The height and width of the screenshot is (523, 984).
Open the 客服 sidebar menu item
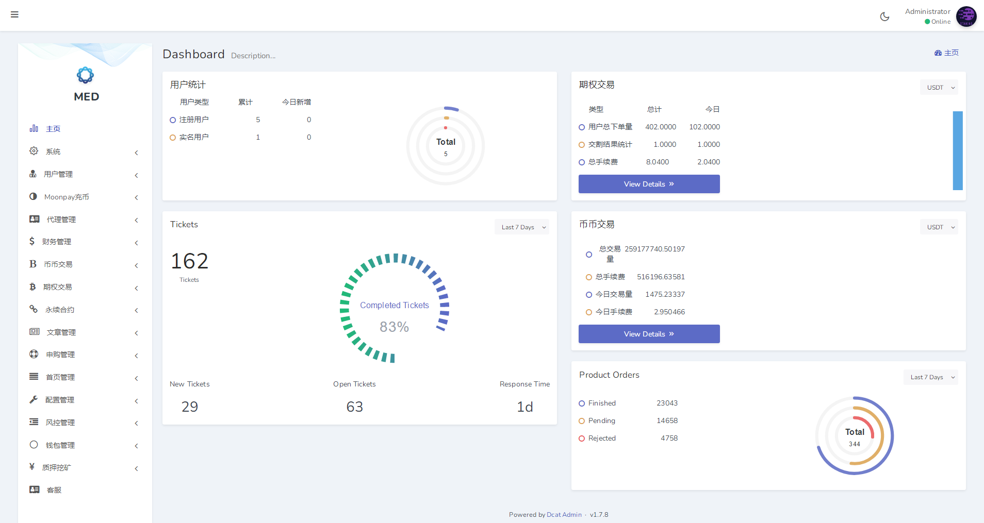pos(54,490)
